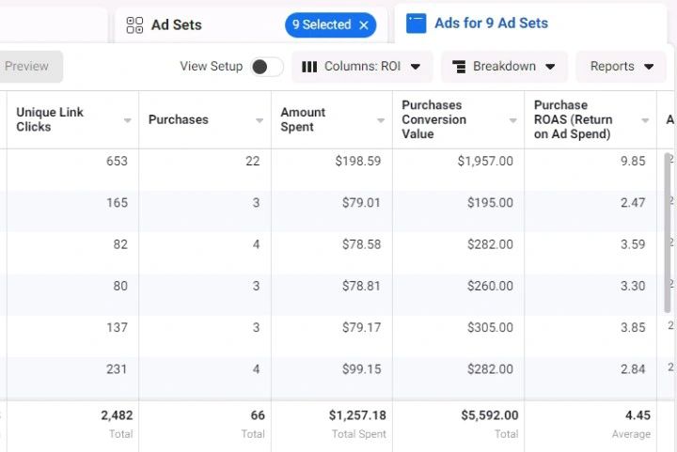Screen dimensions: 677x452
Task: Sort by the Purchase ROAS column header
Action: [574, 119]
